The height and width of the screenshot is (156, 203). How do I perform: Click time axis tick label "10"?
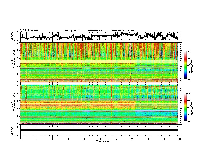[x=180, y=139]
